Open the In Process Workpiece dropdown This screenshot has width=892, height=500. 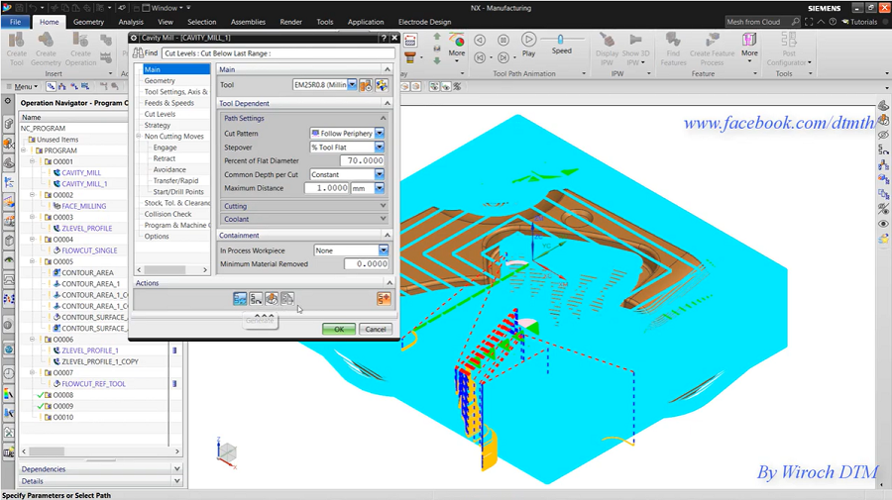pos(384,250)
